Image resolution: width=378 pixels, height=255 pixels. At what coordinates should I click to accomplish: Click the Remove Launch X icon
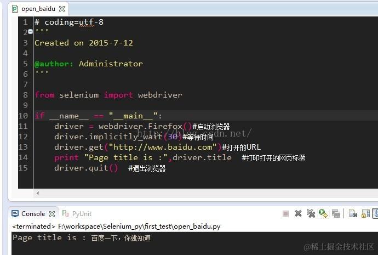(298, 213)
